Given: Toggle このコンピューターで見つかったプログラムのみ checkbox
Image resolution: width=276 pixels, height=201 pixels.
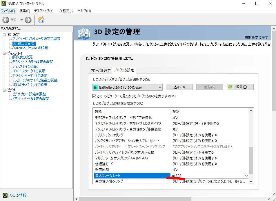Looking at the screenshot, I should (94, 96).
